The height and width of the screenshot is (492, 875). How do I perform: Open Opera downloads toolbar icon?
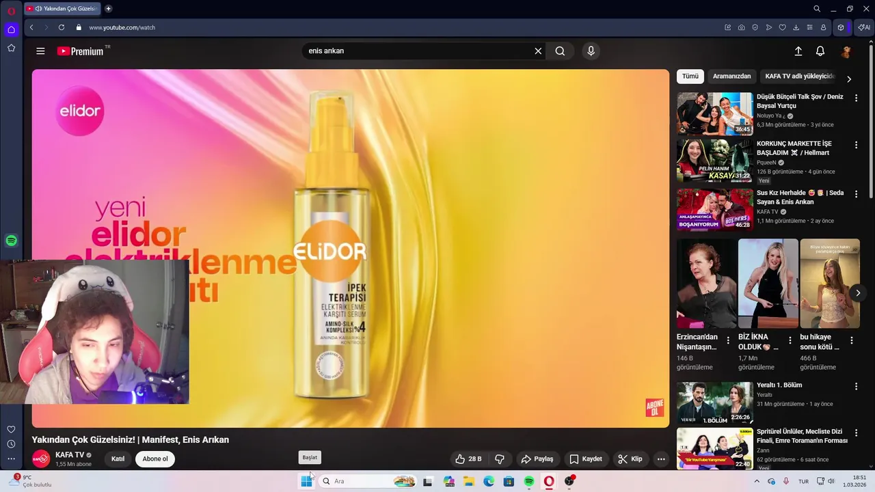(796, 27)
